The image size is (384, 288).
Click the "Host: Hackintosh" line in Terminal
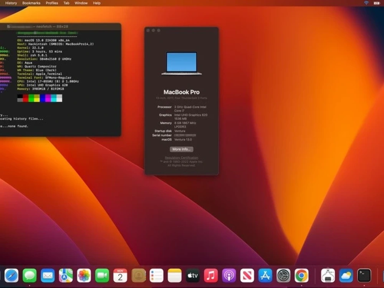55,44
